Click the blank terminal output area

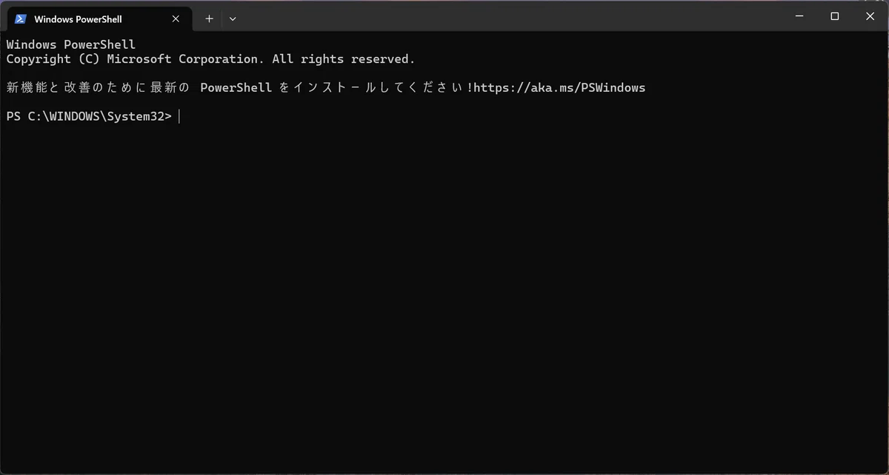[444, 296]
